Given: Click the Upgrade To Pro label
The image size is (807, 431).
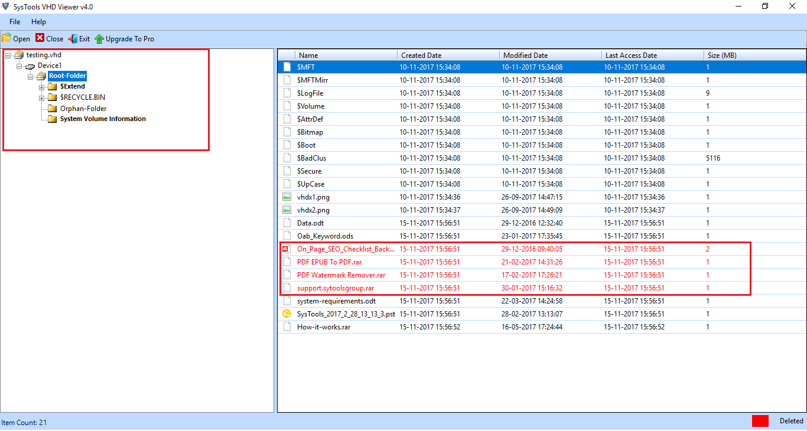Looking at the screenshot, I should [x=130, y=39].
